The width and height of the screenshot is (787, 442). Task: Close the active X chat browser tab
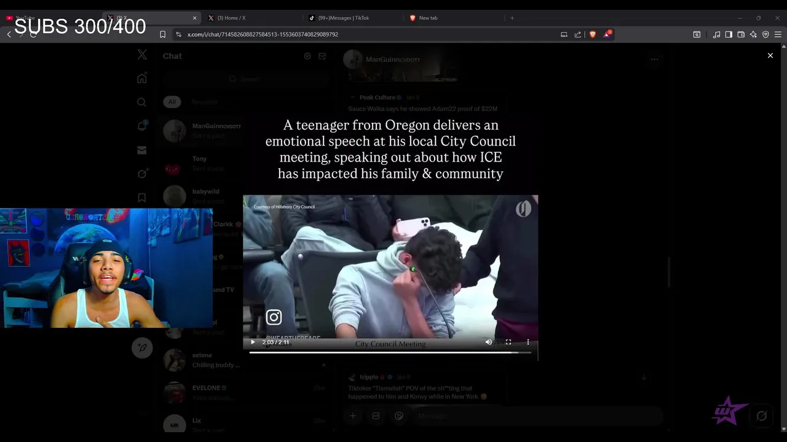(195, 18)
